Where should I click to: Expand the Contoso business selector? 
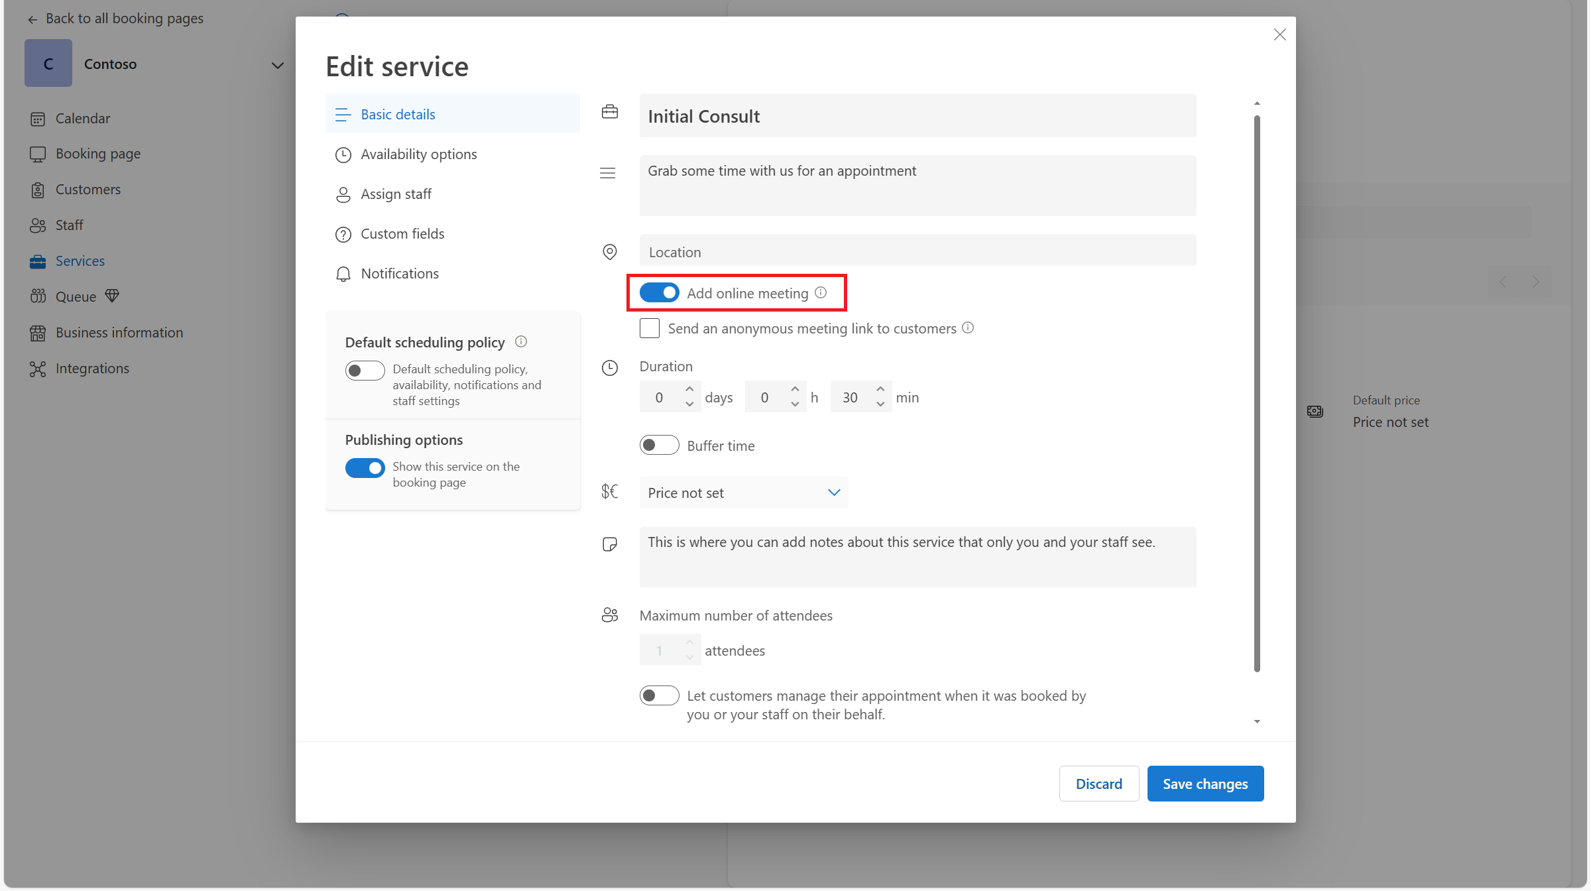(278, 65)
